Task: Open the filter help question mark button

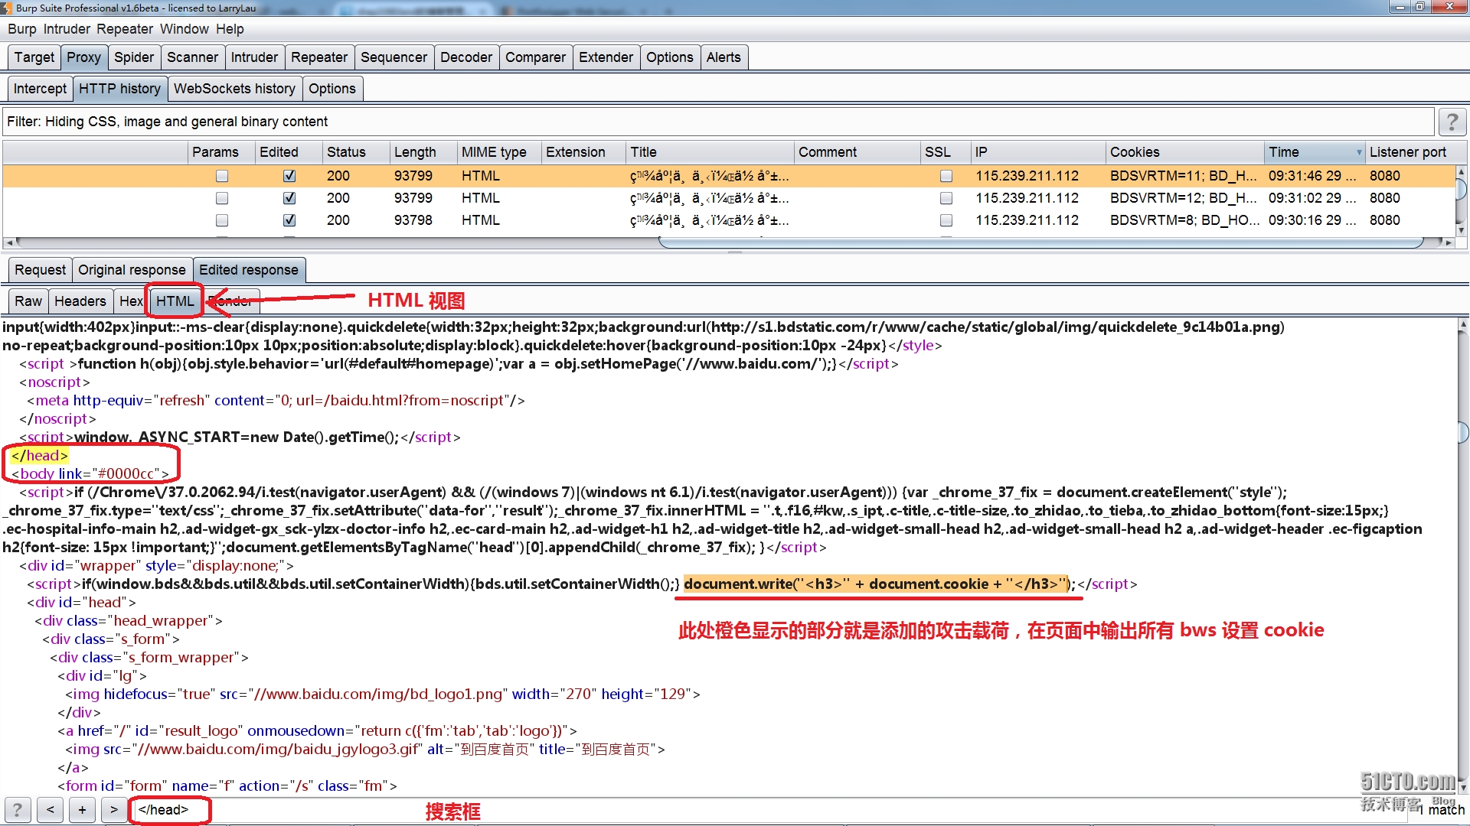Action: click(1452, 122)
